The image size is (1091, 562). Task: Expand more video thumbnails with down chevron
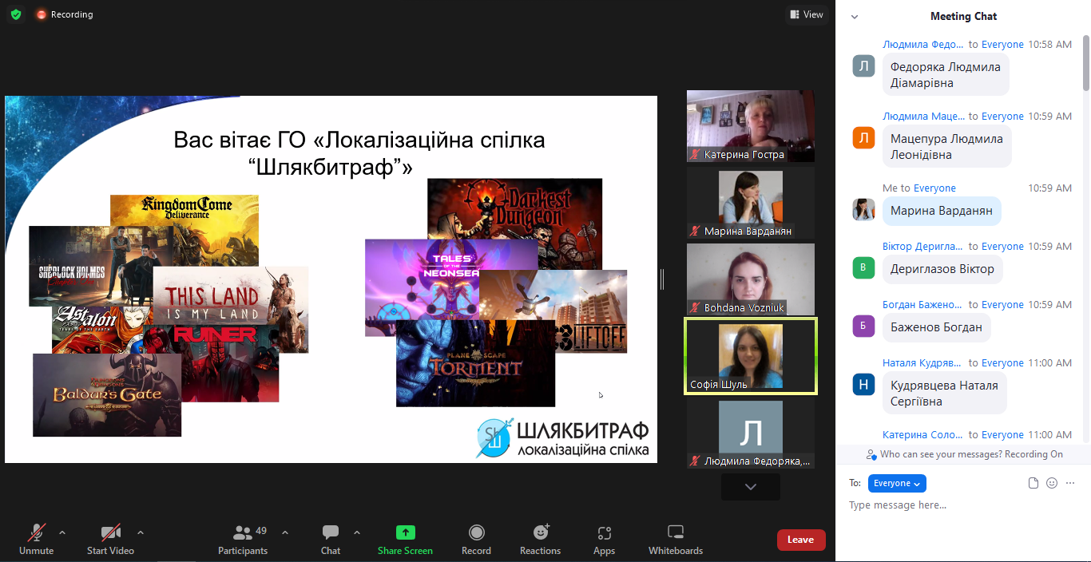750,486
